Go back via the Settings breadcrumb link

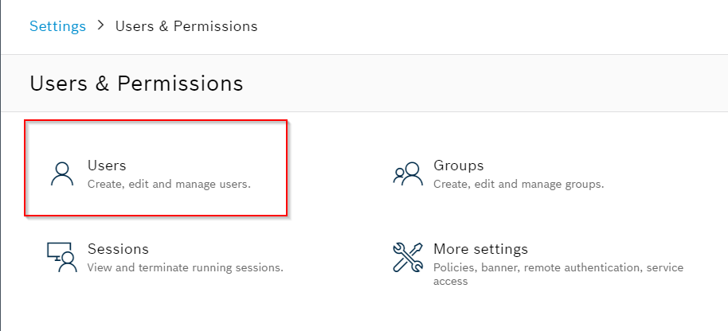pyautogui.click(x=57, y=26)
